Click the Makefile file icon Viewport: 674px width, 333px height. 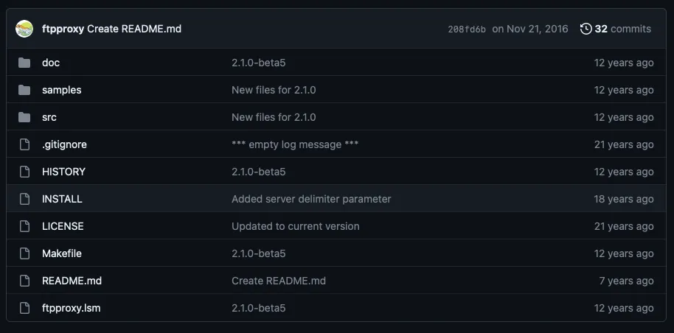coord(24,253)
